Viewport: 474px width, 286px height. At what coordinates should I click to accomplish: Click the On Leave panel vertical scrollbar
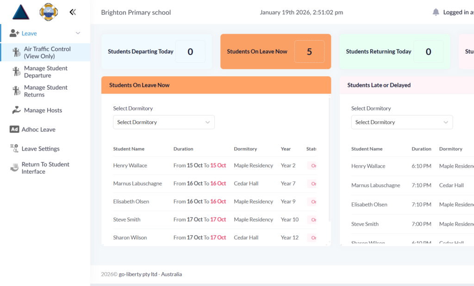tap(330, 162)
